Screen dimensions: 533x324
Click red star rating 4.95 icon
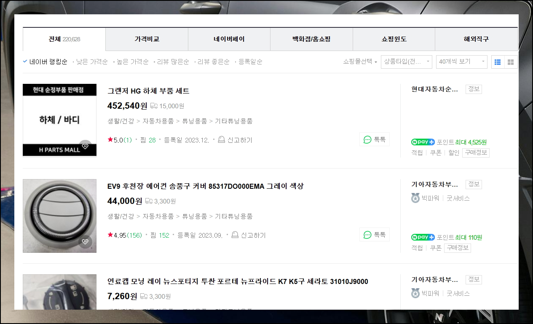110,235
